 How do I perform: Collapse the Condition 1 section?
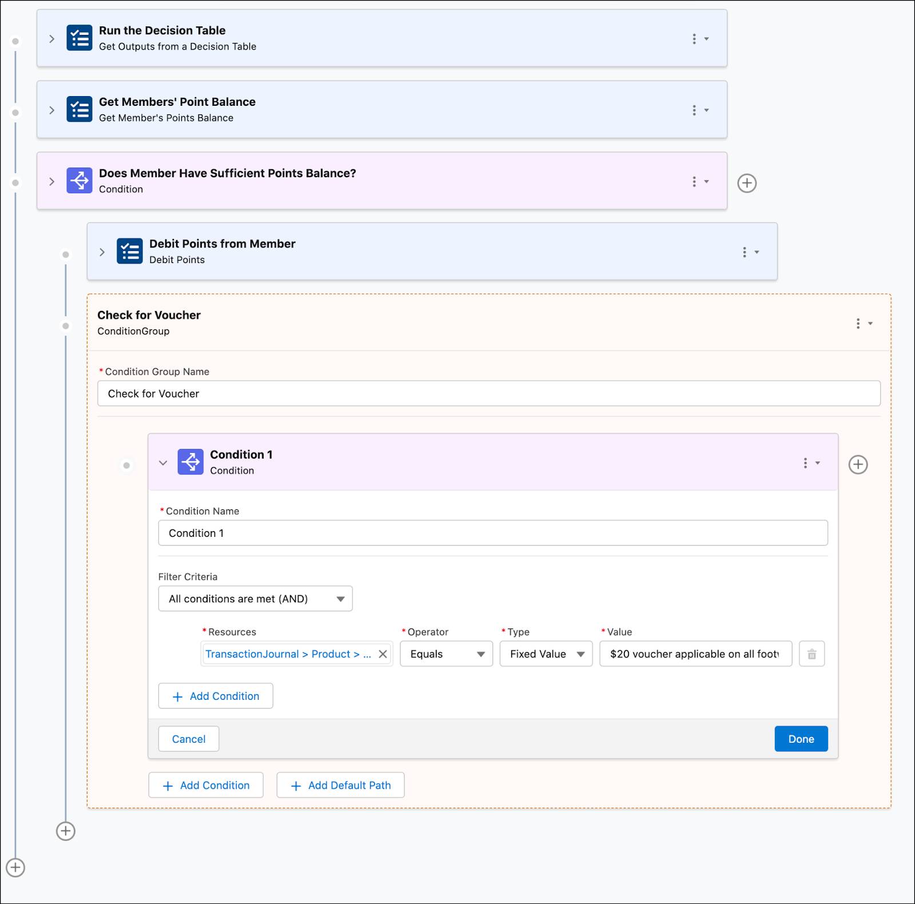[x=163, y=463]
